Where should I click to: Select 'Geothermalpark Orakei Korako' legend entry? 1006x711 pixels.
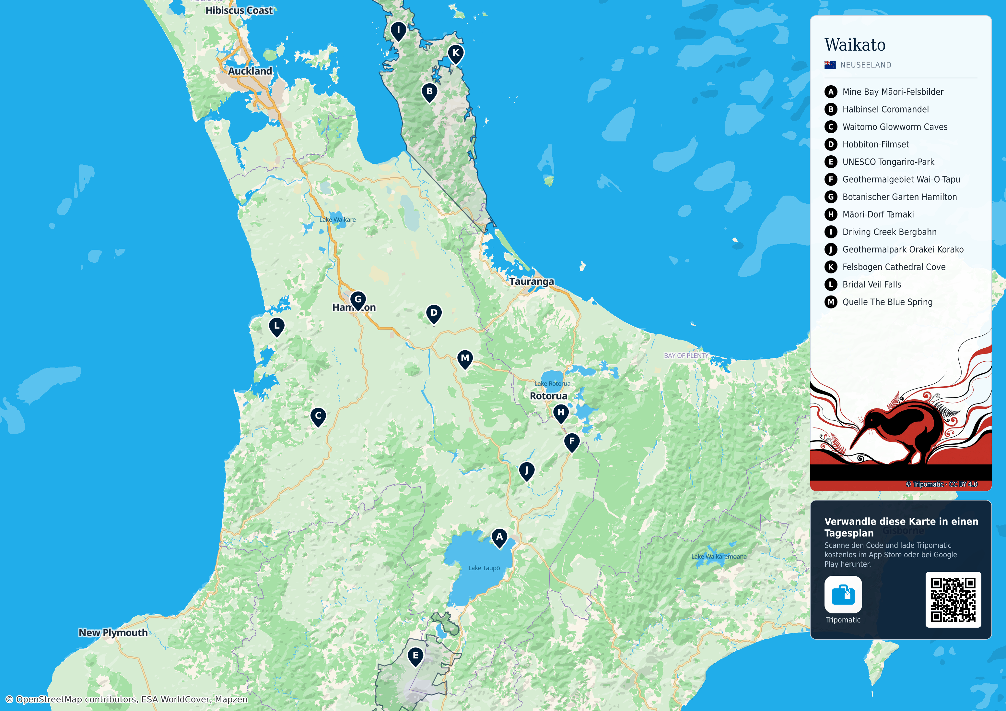coord(903,249)
